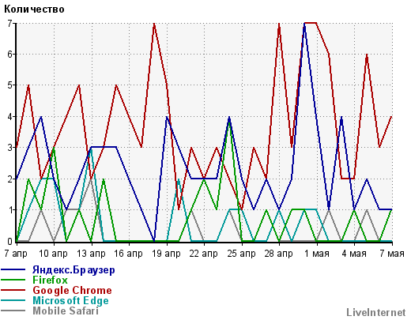411x320 pixels.
Task: Click the 1 мая axis date
Action: point(317,254)
